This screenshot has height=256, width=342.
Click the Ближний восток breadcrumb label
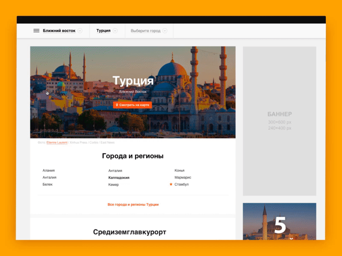coord(59,31)
